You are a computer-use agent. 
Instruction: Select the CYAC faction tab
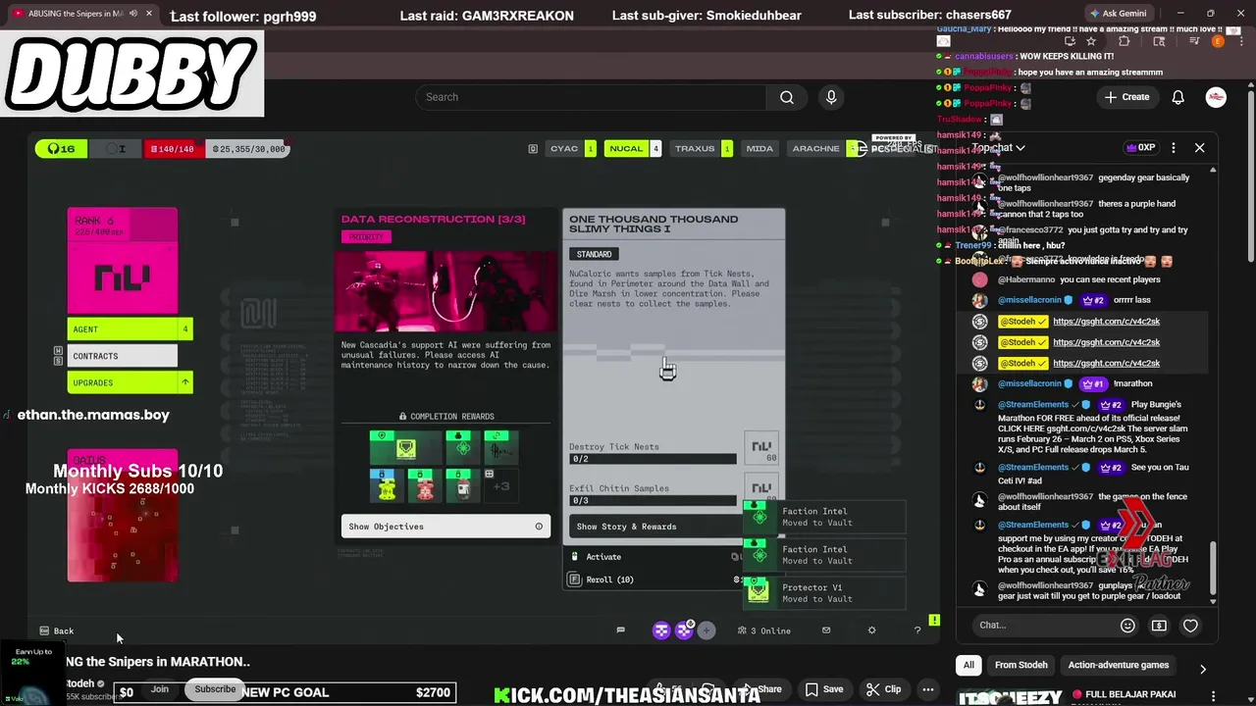[x=570, y=148]
